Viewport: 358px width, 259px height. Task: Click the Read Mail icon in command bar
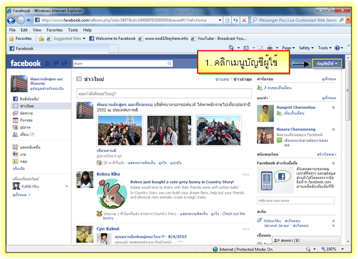click(260, 48)
